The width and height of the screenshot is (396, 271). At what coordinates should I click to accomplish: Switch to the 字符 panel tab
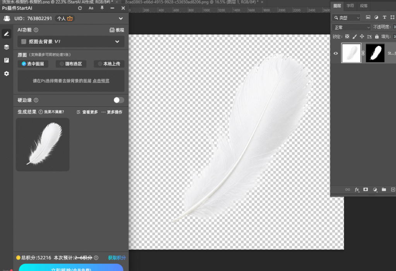coord(350,5)
